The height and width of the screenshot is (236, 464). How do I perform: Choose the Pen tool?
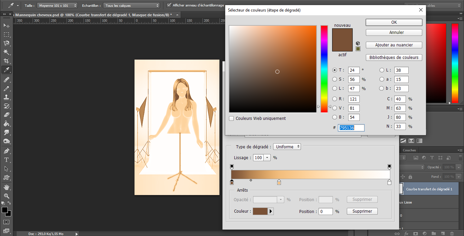coord(6,151)
